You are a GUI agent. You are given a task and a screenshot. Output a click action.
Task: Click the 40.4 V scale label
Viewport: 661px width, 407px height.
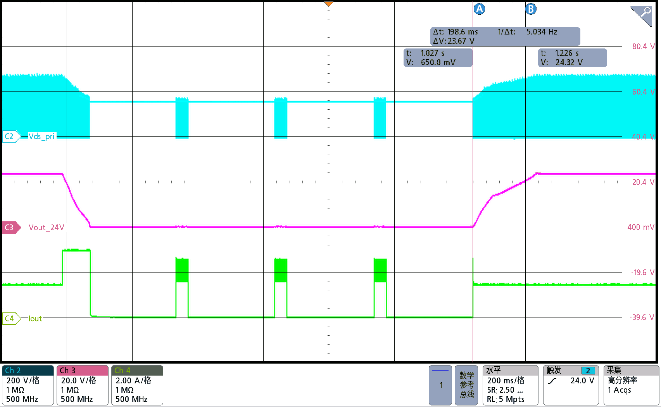coord(643,137)
